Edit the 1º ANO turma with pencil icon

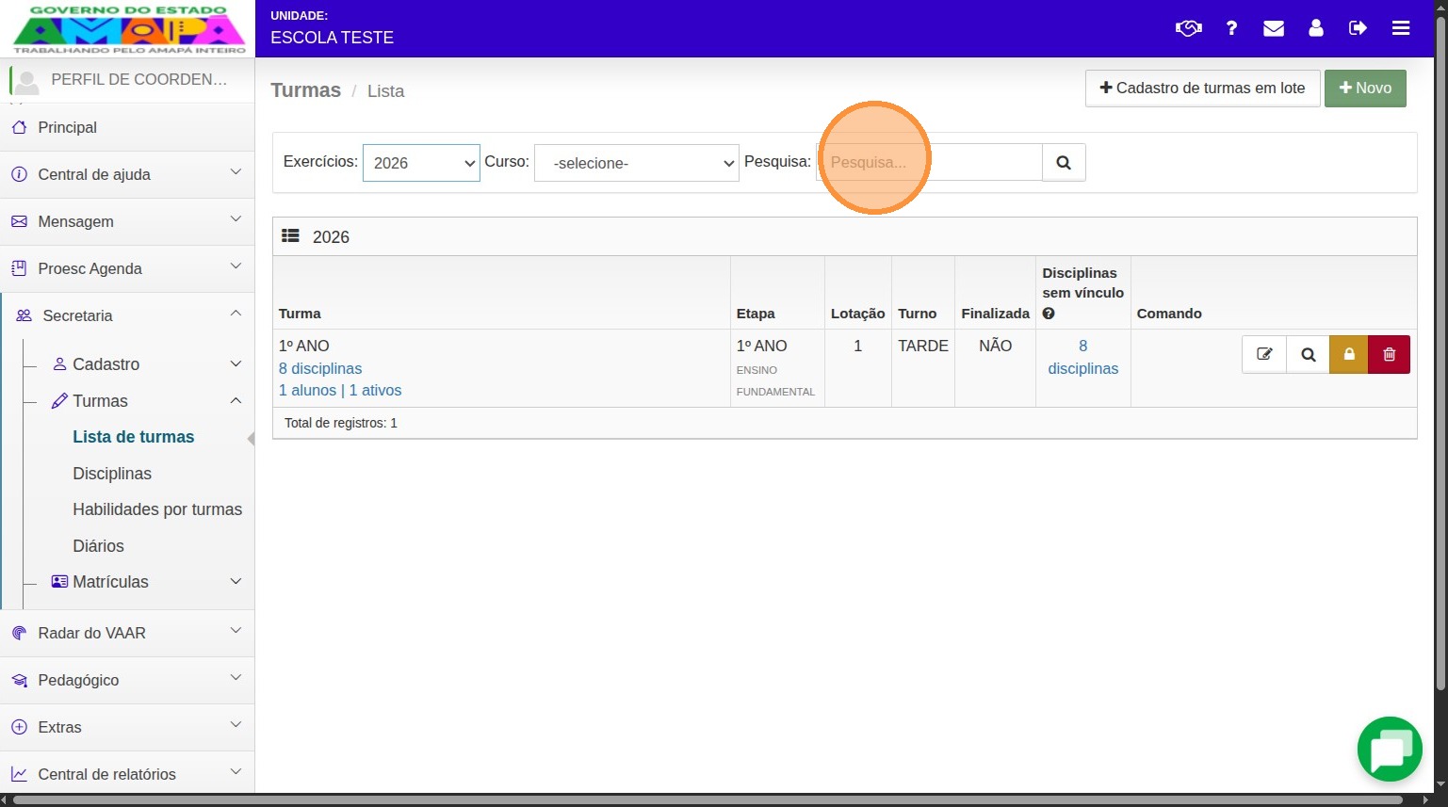[1264, 354]
